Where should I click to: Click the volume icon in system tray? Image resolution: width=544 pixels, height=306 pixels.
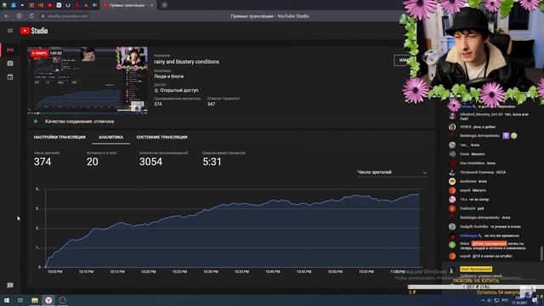coord(490,300)
